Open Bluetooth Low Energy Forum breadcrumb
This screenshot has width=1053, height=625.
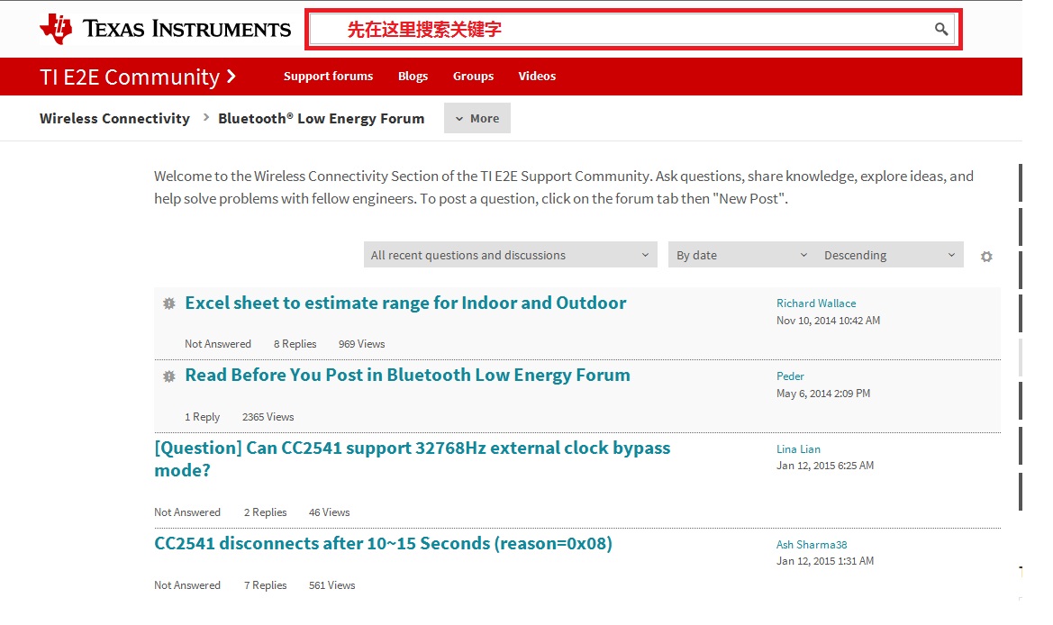(321, 118)
